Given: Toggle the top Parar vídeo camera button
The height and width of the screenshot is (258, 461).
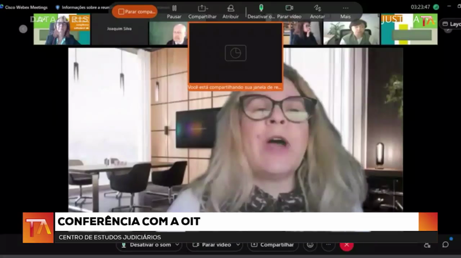Looking at the screenshot, I should pos(289,9).
